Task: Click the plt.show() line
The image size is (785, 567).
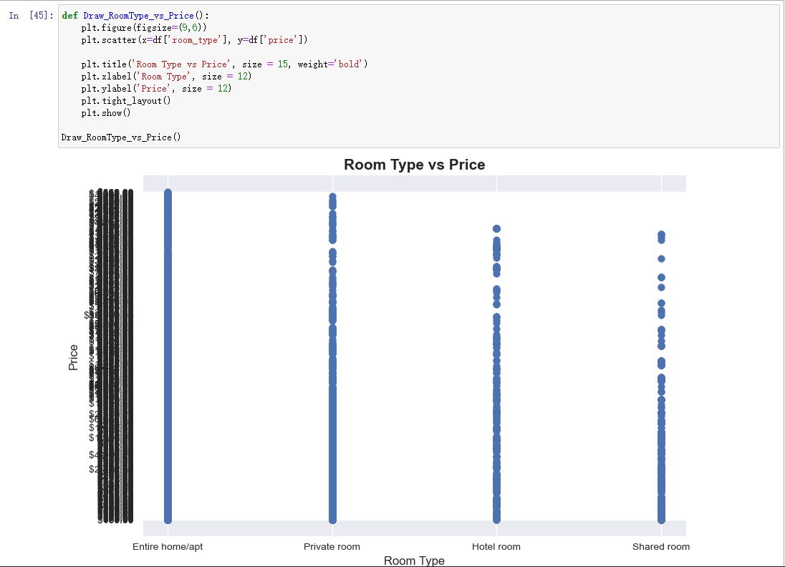Action: [105, 113]
